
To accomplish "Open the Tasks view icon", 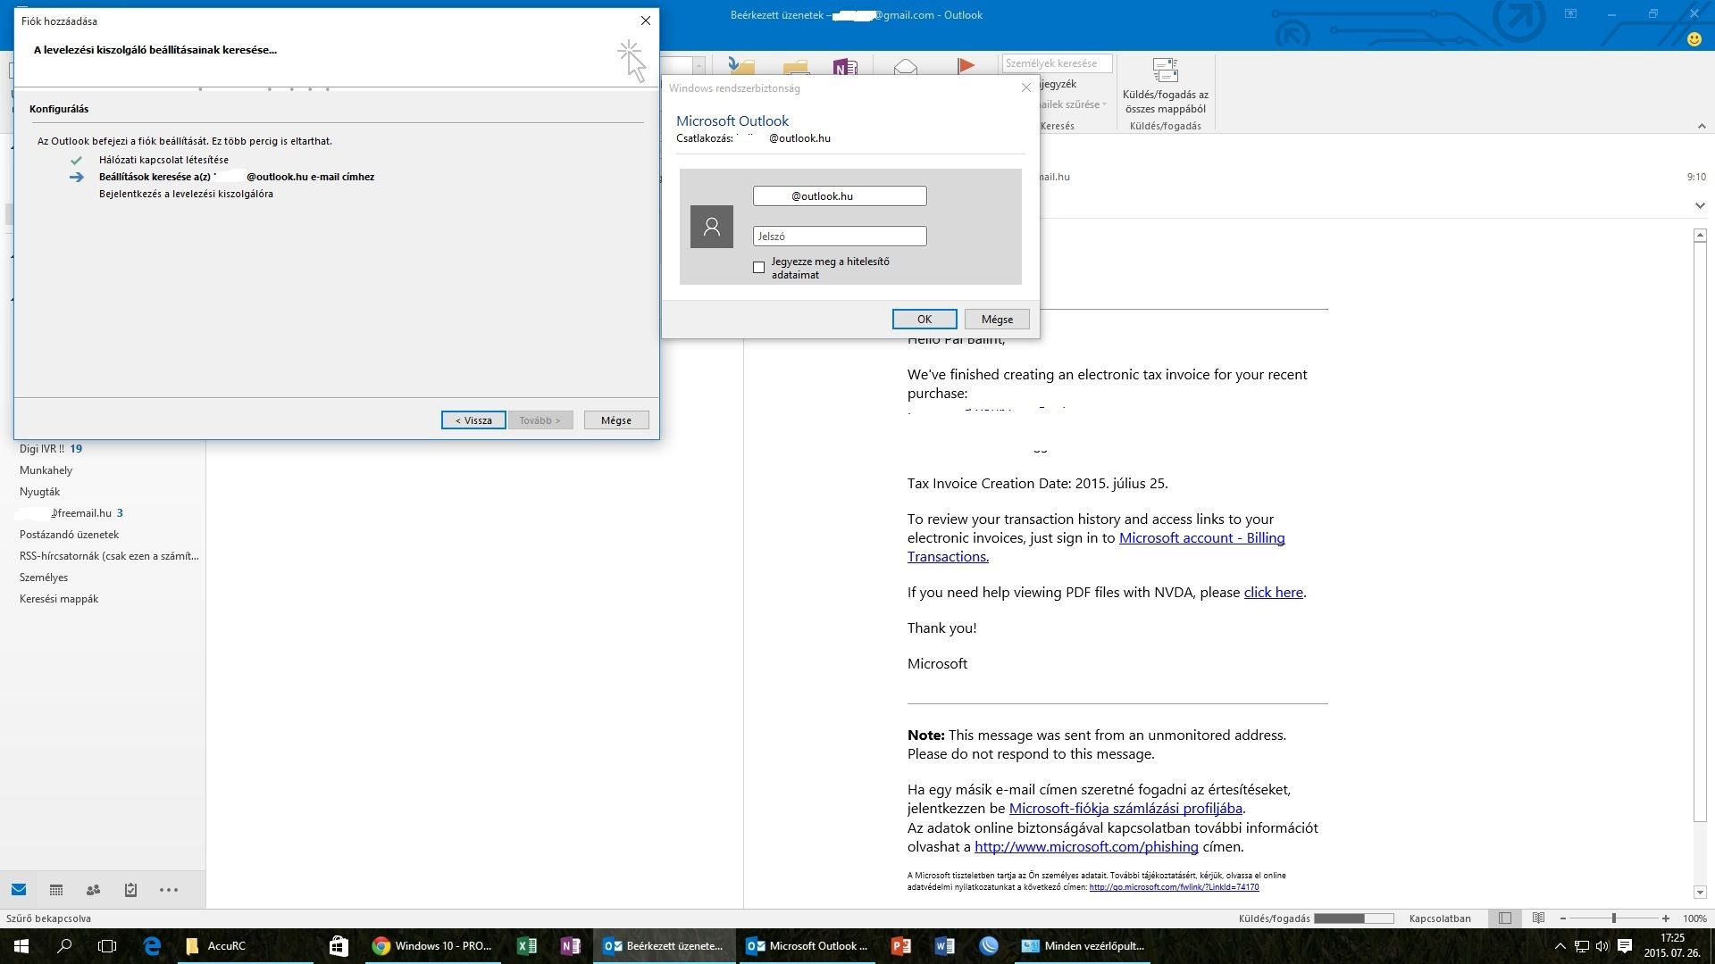I will pos(130,890).
